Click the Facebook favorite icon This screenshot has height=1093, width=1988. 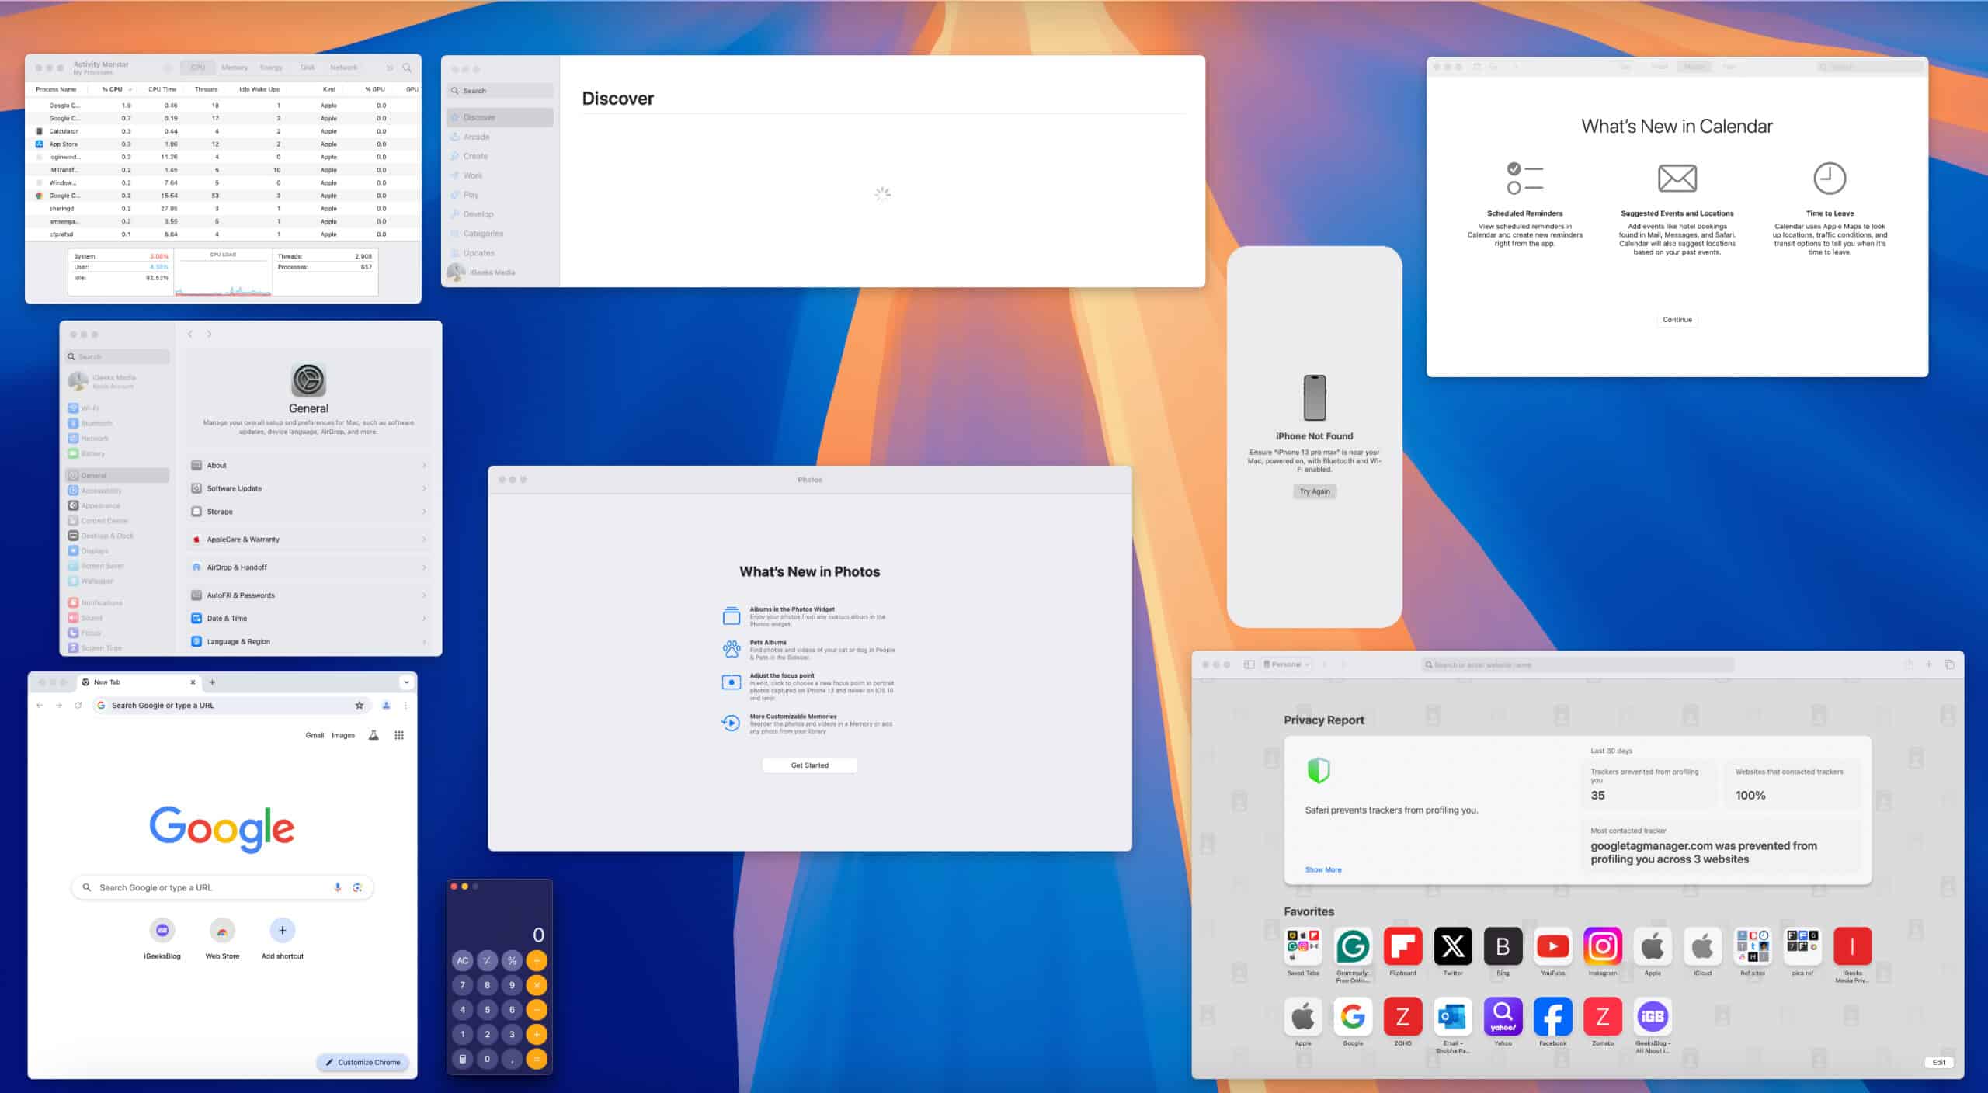[1552, 1017]
